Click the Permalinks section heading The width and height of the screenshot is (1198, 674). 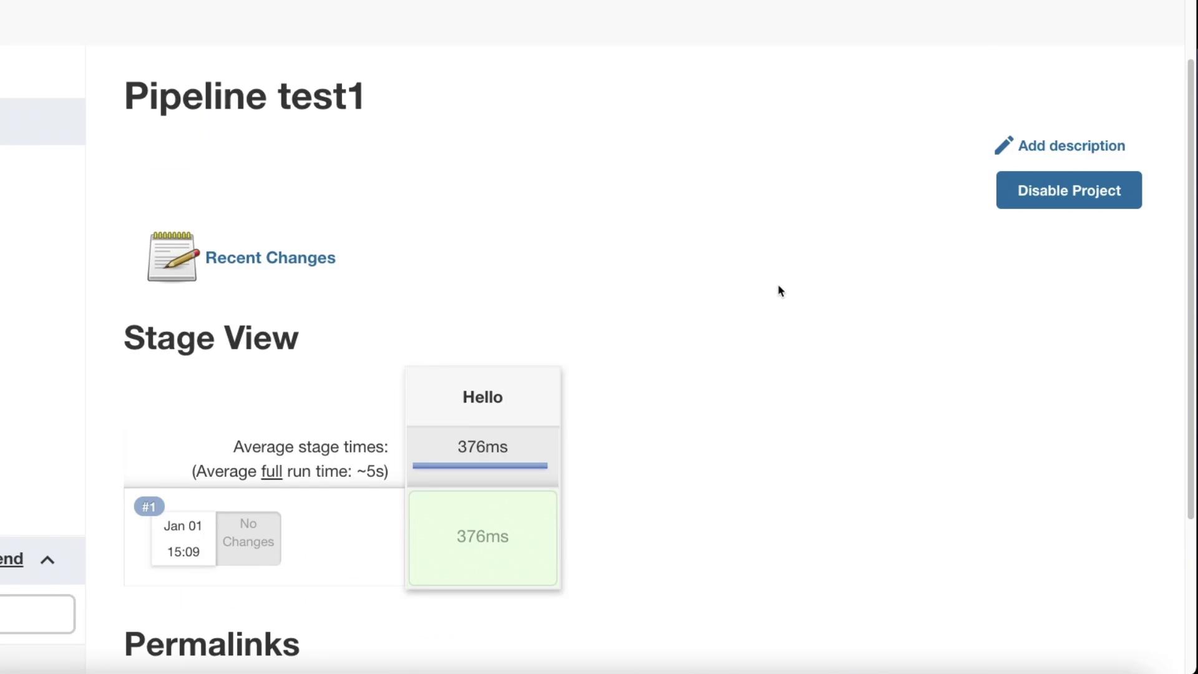[212, 644]
